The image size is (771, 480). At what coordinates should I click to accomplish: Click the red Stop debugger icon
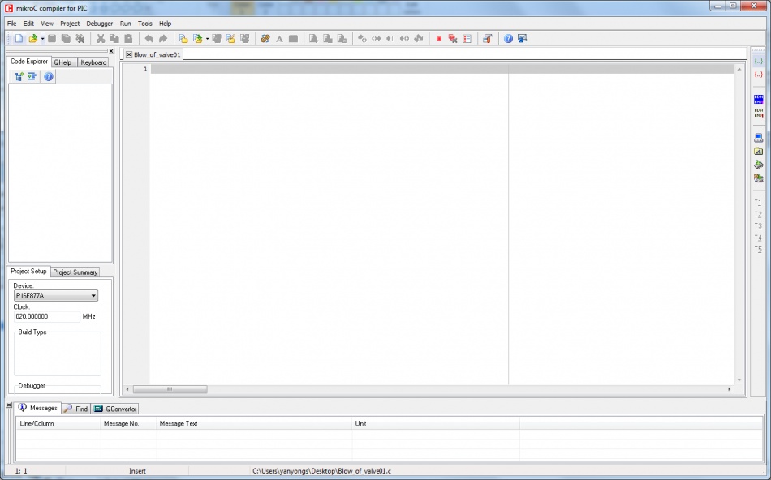point(438,38)
